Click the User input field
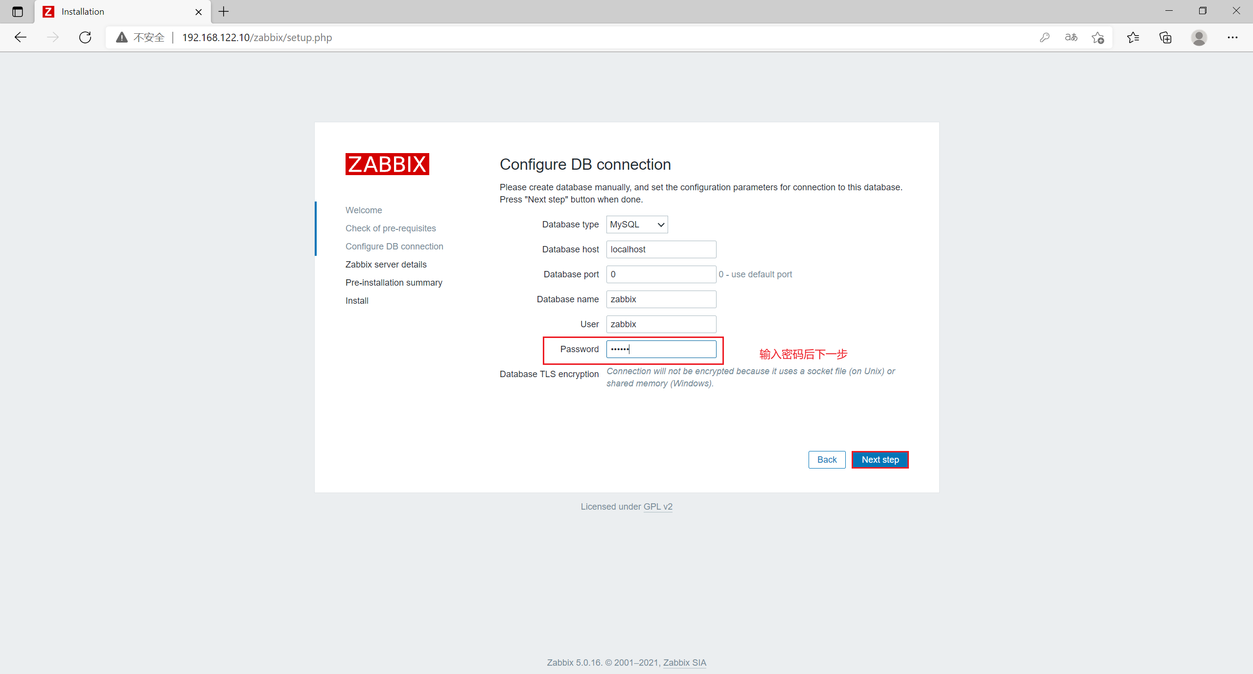1253x674 pixels. click(661, 324)
